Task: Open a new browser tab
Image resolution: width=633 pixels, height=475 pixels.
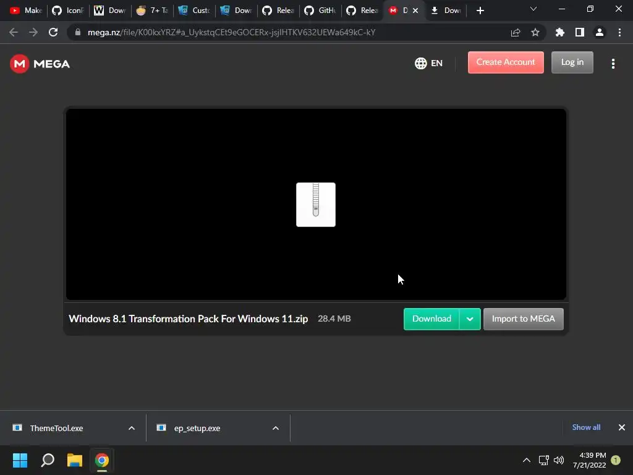Action: click(x=480, y=11)
